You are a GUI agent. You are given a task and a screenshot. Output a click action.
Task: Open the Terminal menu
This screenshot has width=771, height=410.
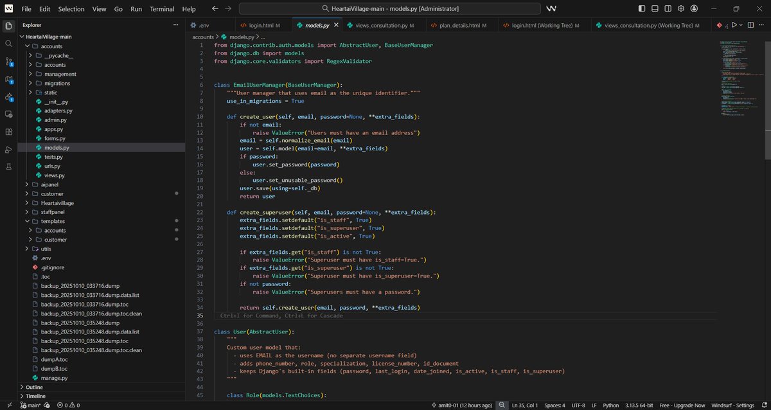coord(162,9)
